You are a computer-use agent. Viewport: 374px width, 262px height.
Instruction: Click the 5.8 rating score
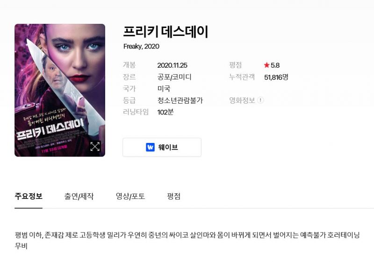point(275,65)
